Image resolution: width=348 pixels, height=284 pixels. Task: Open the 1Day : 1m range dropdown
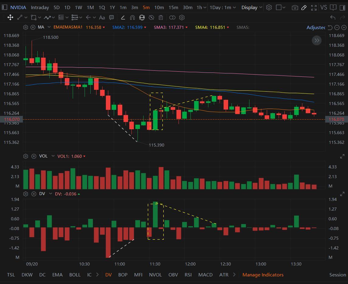pos(223,8)
